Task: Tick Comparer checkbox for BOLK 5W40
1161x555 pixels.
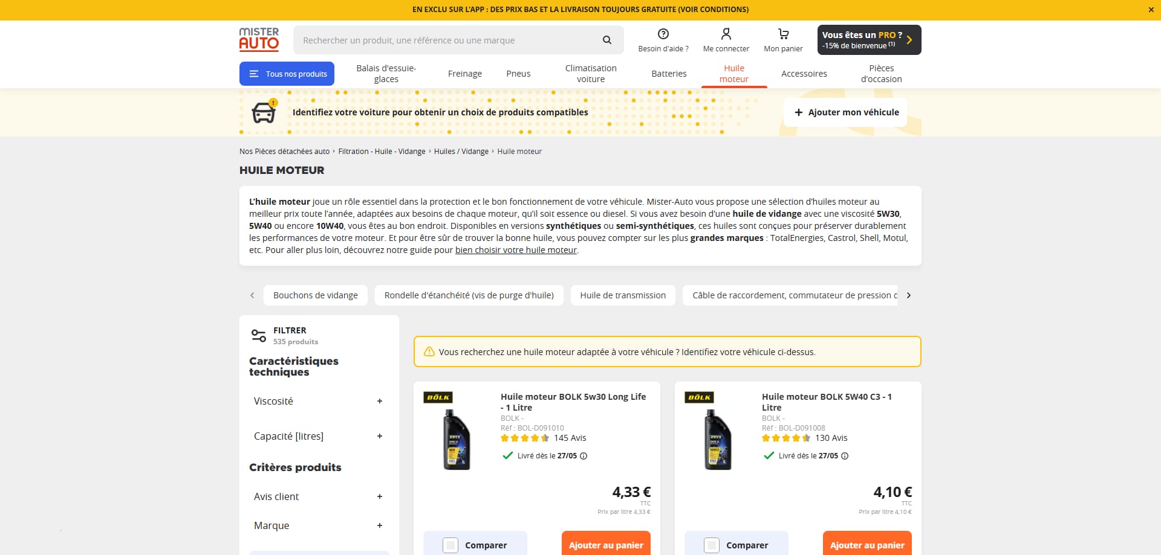Action: pyautogui.click(x=712, y=545)
